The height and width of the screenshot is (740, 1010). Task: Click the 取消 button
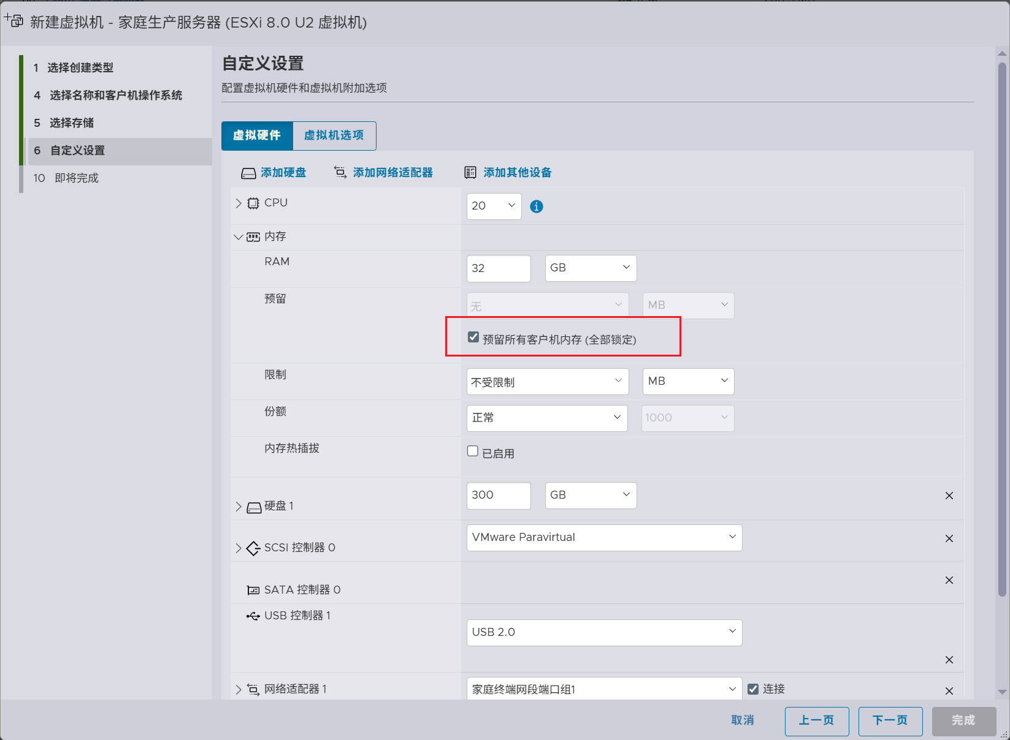tap(743, 720)
